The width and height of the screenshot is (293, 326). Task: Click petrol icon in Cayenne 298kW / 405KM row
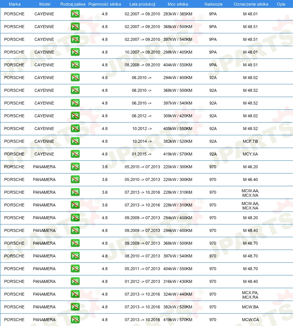click(75, 52)
